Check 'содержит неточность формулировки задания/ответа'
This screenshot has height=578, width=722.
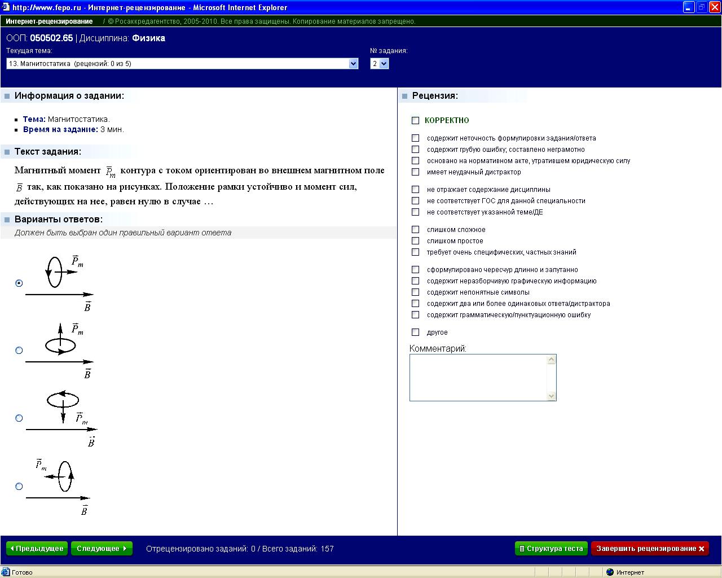coord(416,138)
